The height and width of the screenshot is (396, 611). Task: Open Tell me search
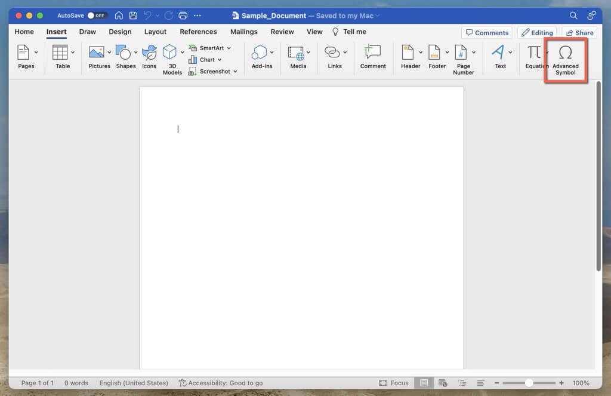click(x=349, y=32)
